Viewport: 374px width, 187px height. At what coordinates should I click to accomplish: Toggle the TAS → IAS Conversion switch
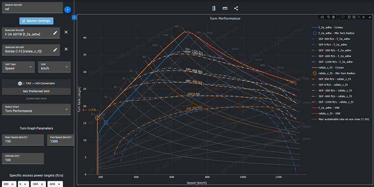(x=21, y=83)
